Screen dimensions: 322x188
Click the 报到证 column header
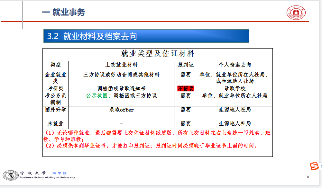click(x=186, y=65)
